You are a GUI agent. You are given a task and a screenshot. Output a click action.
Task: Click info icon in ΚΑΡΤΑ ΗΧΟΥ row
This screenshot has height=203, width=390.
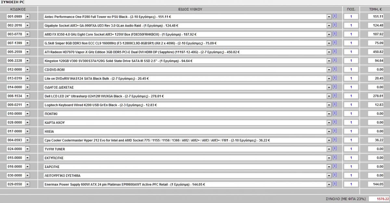334,122
